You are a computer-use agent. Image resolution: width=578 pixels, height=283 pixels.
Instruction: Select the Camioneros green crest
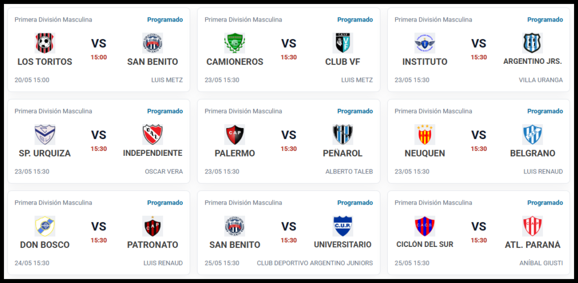click(234, 43)
